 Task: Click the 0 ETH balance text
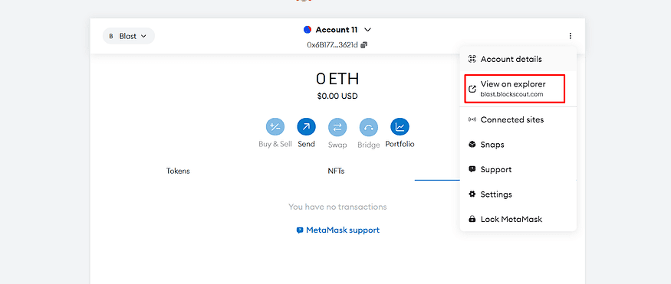pyautogui.click(x=337, y=79)
